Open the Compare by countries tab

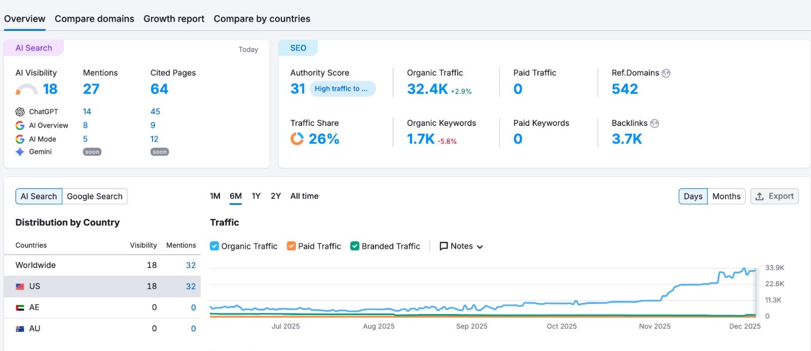point(262,19)
